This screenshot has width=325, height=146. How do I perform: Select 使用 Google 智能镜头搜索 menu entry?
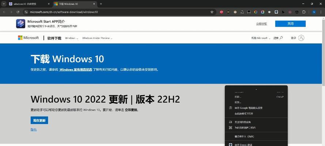point(256,108)
